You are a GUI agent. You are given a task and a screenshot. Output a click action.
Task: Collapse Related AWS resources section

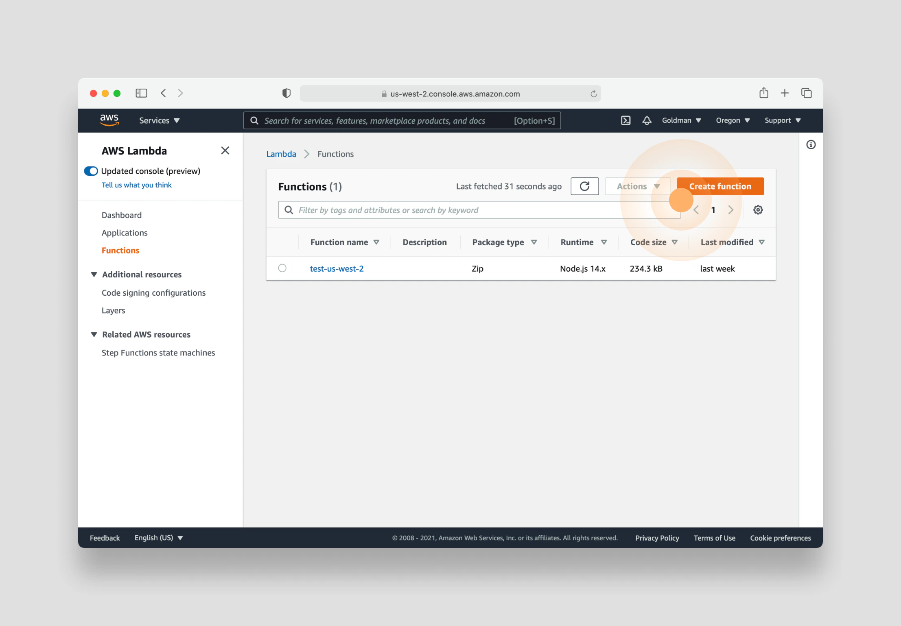[x=94, y=334]
